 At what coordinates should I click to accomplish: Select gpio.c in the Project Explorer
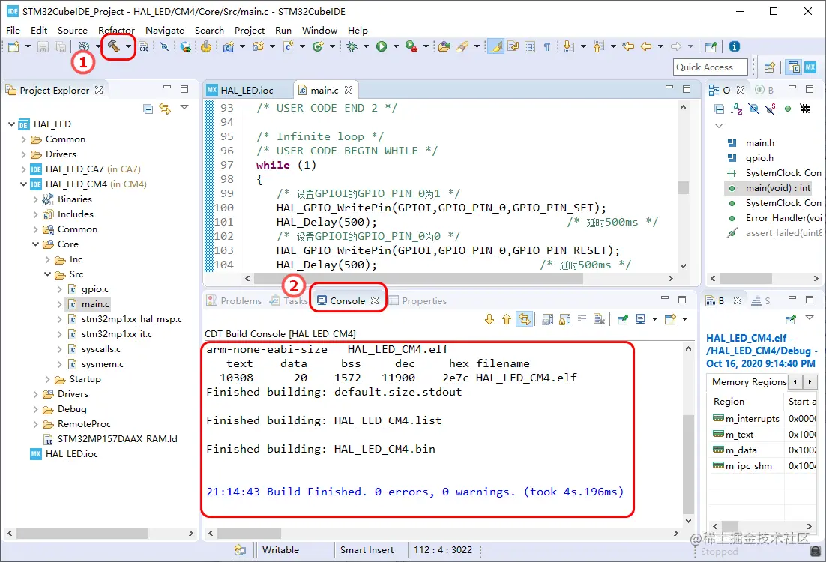coord(95,289)
